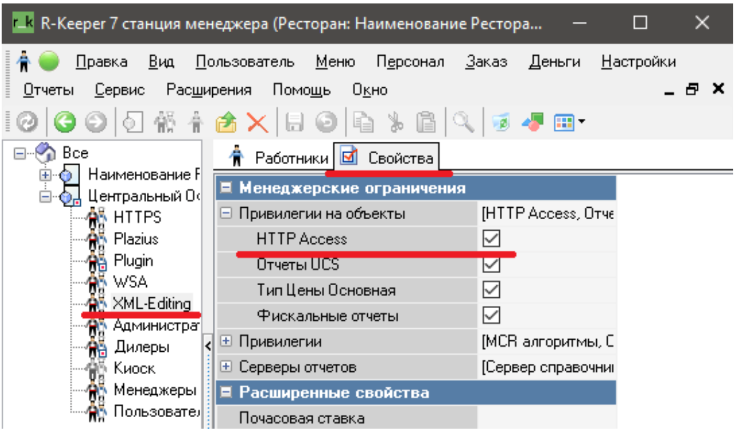Select the Plazius role in tree
Image resolution: width=736 pixels, height=439 pixels.
(136, 239)
